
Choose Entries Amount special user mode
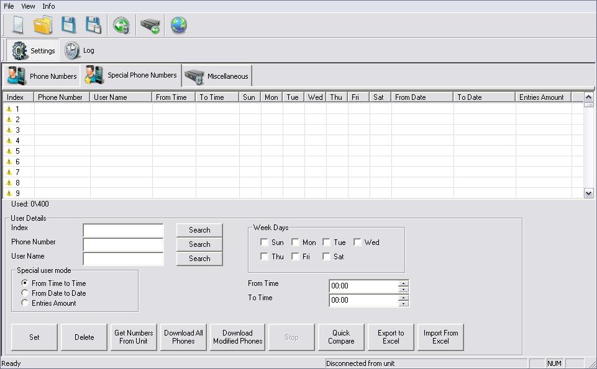tap(25, 303)
